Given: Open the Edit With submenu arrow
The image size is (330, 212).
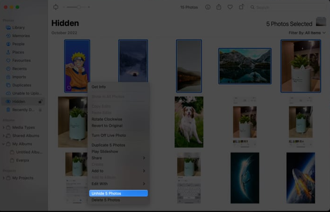Looking at the screenshot, I should coord(144,184).
